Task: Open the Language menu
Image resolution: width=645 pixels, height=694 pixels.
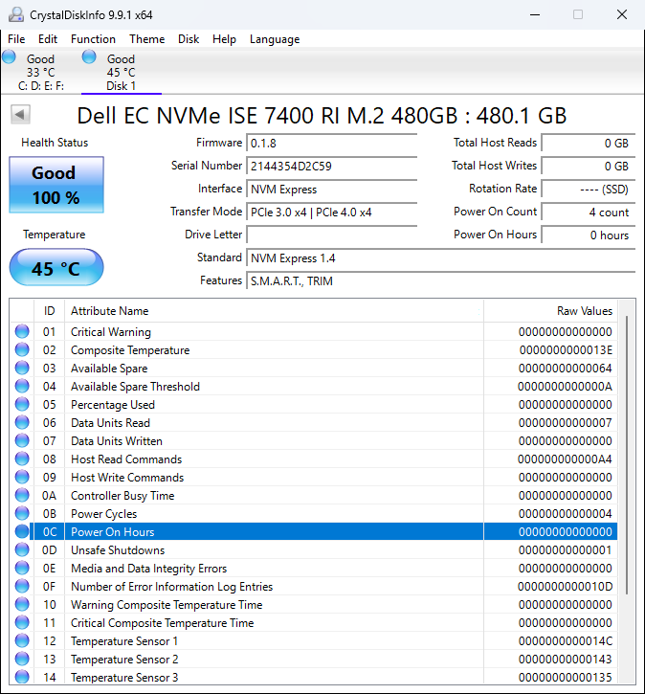Action: coord(275,39)
